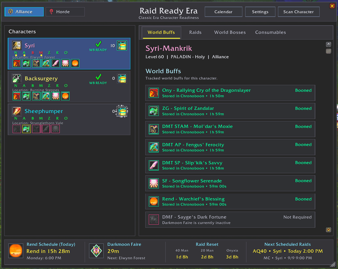Click Syri's Onyxia dragon buff icon
338x269 pixels.
17,63
